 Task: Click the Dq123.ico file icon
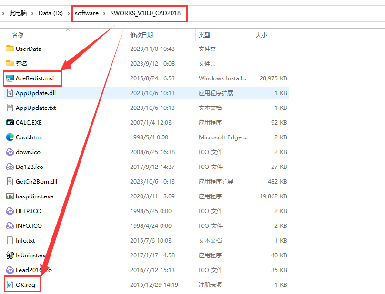pos(10,167)
